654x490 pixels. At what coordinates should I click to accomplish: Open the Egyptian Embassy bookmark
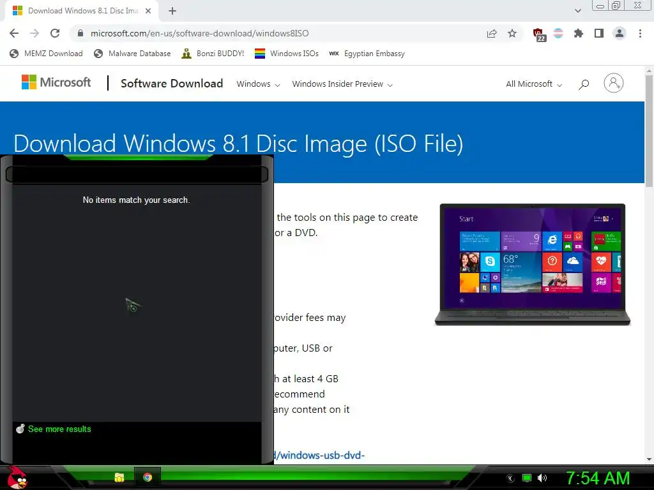pos(367,54)
